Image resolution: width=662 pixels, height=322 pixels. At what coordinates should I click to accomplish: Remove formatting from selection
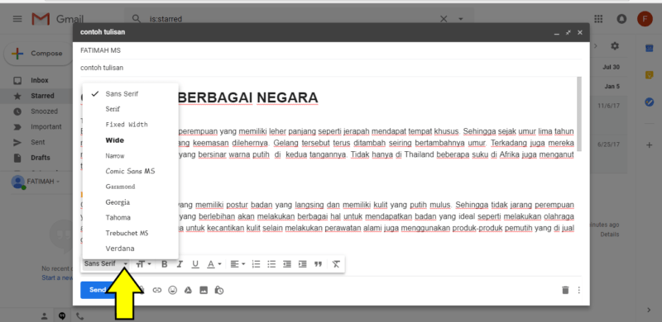[336, 264]
